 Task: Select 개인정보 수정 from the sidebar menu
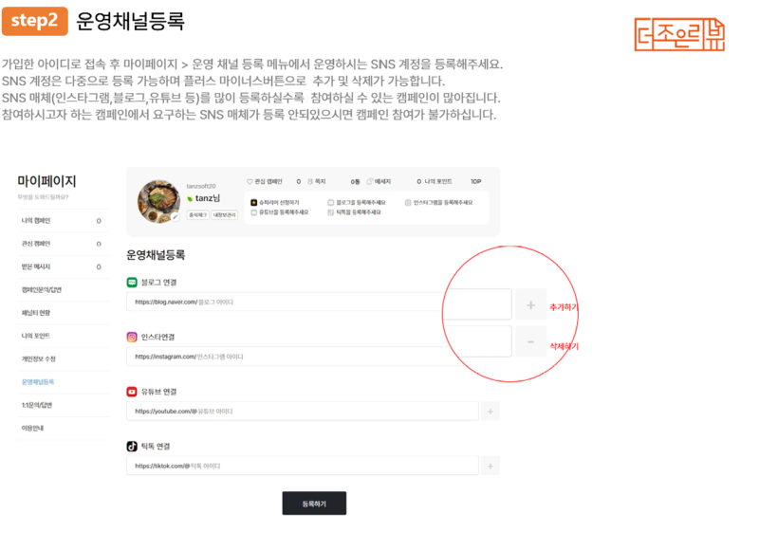(39, 358)
